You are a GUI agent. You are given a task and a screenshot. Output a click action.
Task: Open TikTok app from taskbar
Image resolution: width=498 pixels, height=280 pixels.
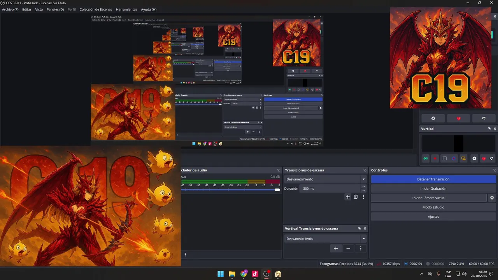(255, 274)
